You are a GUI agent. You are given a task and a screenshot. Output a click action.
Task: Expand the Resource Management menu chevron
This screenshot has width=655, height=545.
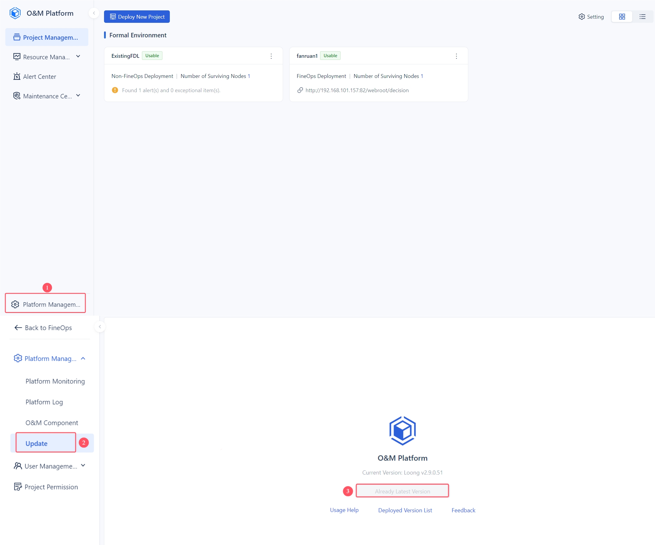pos(78,57)
